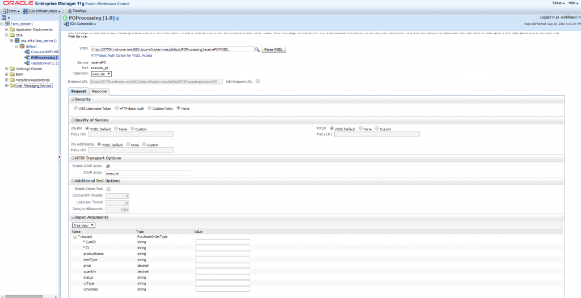Screen dimensions: 581x298
Task: Open the SOA Composite menu
Action: (x=80, y=24)
